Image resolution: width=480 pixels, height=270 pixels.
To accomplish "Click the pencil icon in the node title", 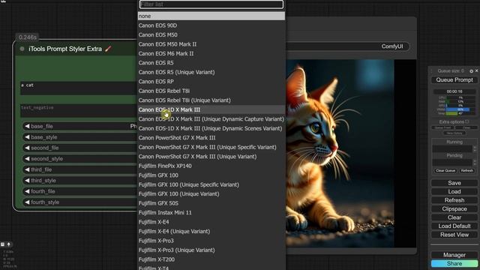I will 108,49.
